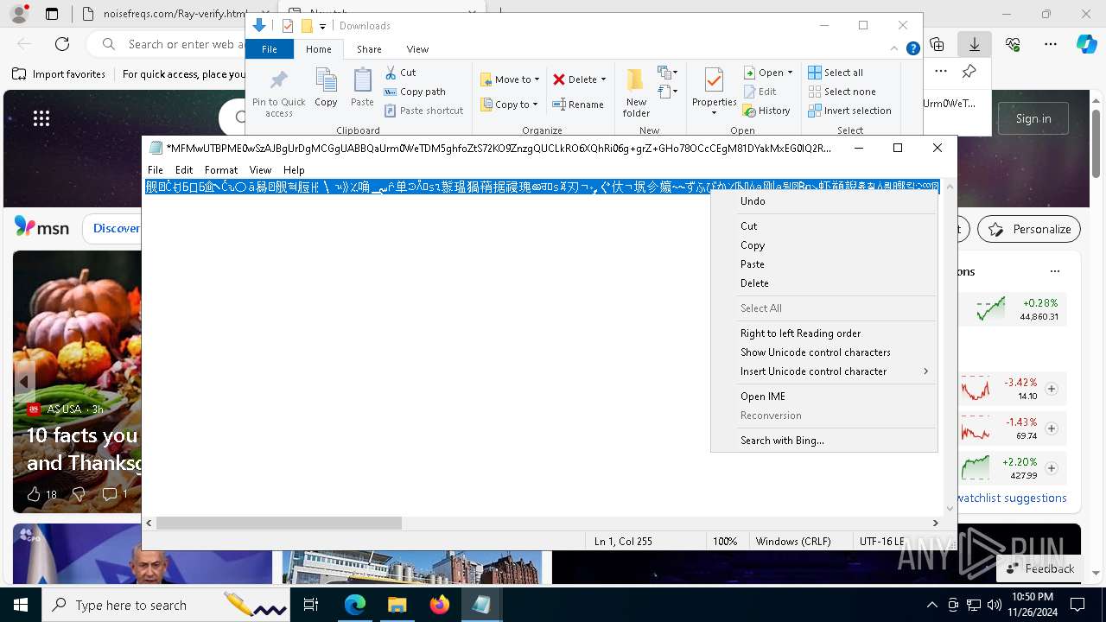
Task: Click Select none in Explorer ribbon
Action: 842,92
